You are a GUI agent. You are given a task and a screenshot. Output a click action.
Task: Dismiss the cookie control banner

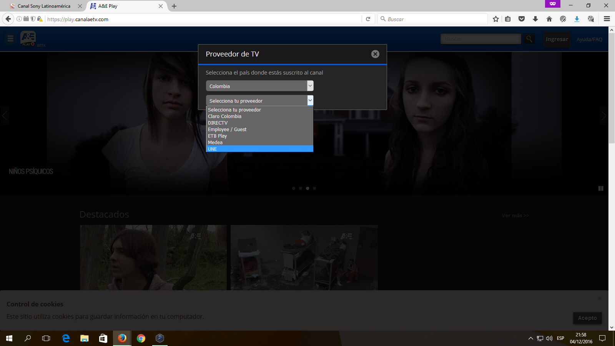click(600, 298)
